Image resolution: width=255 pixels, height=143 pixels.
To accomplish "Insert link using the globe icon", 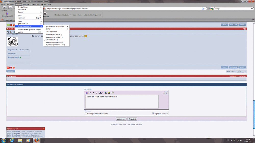I will 106,93.
